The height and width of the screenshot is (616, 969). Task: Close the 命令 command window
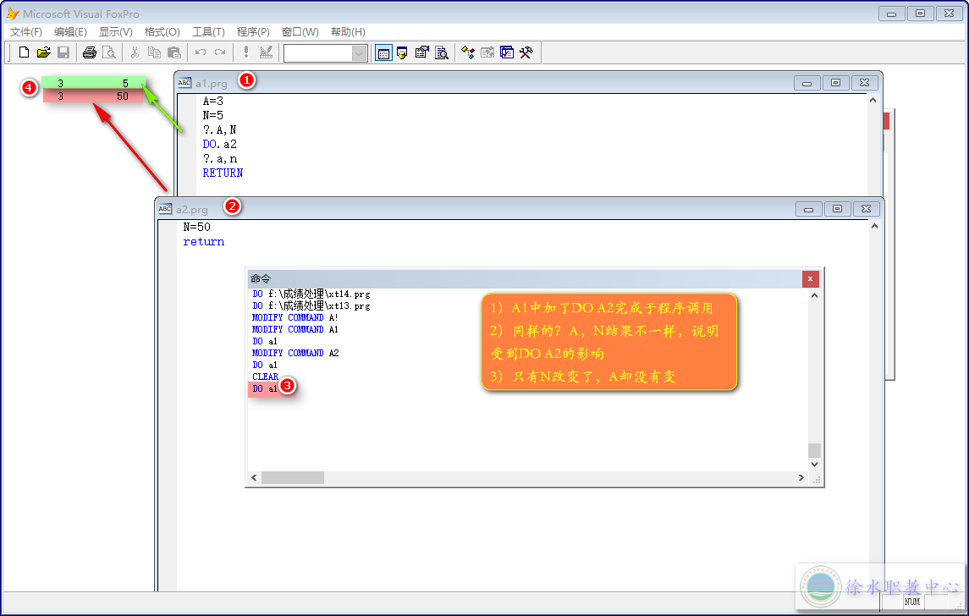pyautogui.click(x=810, y=279)
